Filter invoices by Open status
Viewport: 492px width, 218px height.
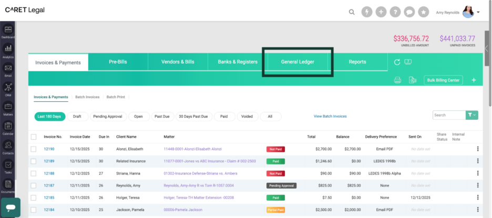coord(138,117)
